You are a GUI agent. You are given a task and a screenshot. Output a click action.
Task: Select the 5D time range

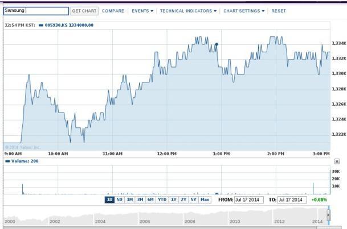coord(120,199)
